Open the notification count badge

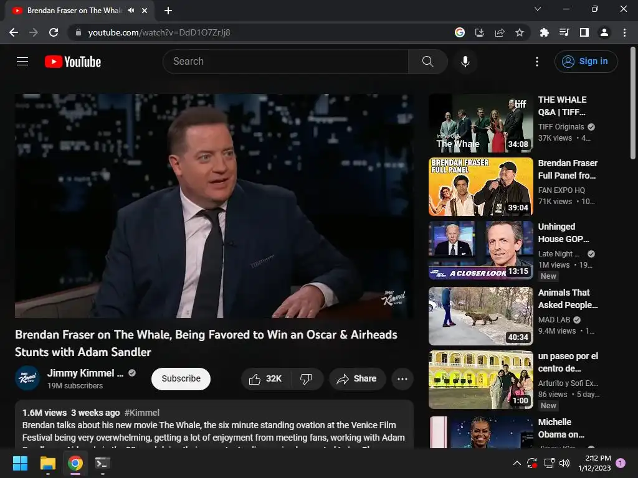(621, 463)
